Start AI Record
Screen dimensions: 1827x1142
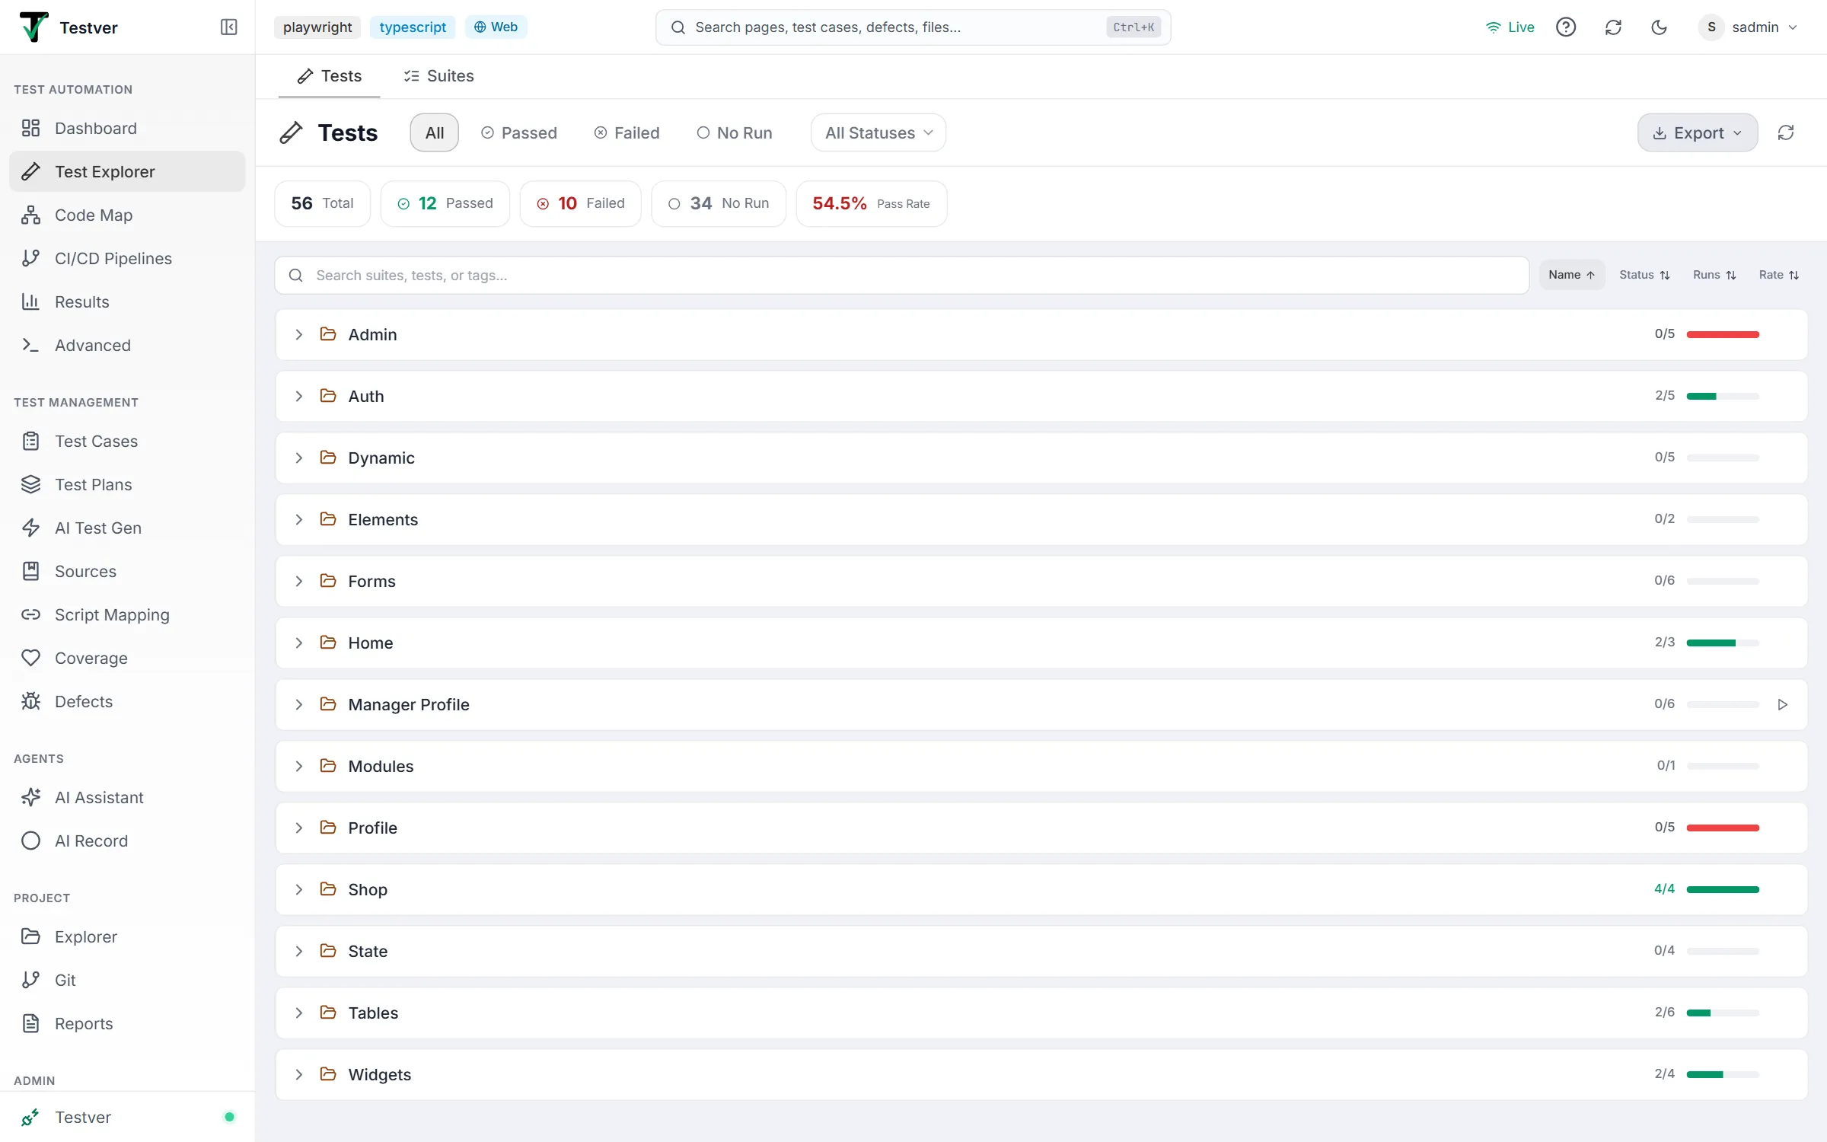click(127, 841)
